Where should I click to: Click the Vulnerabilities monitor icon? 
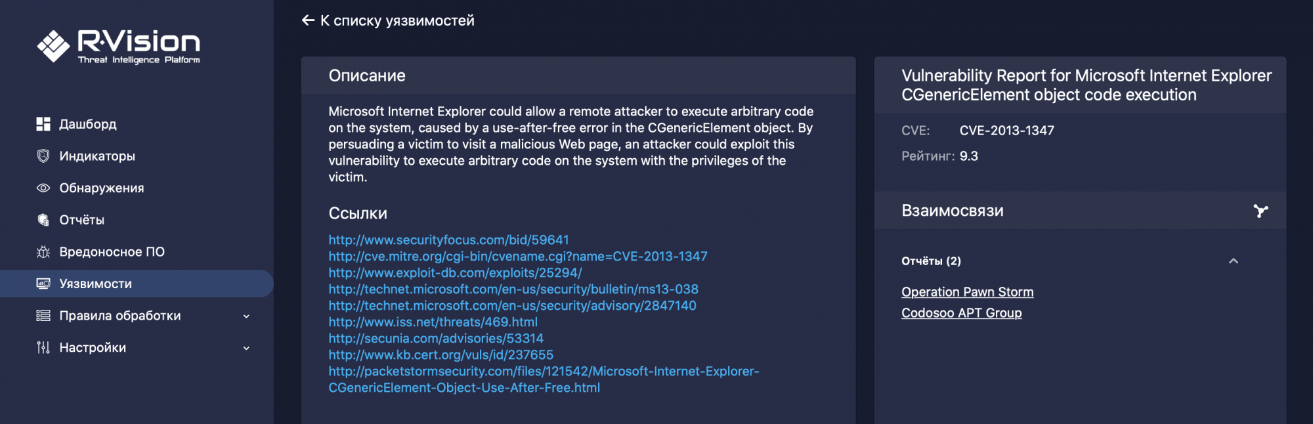pos(43,284)
